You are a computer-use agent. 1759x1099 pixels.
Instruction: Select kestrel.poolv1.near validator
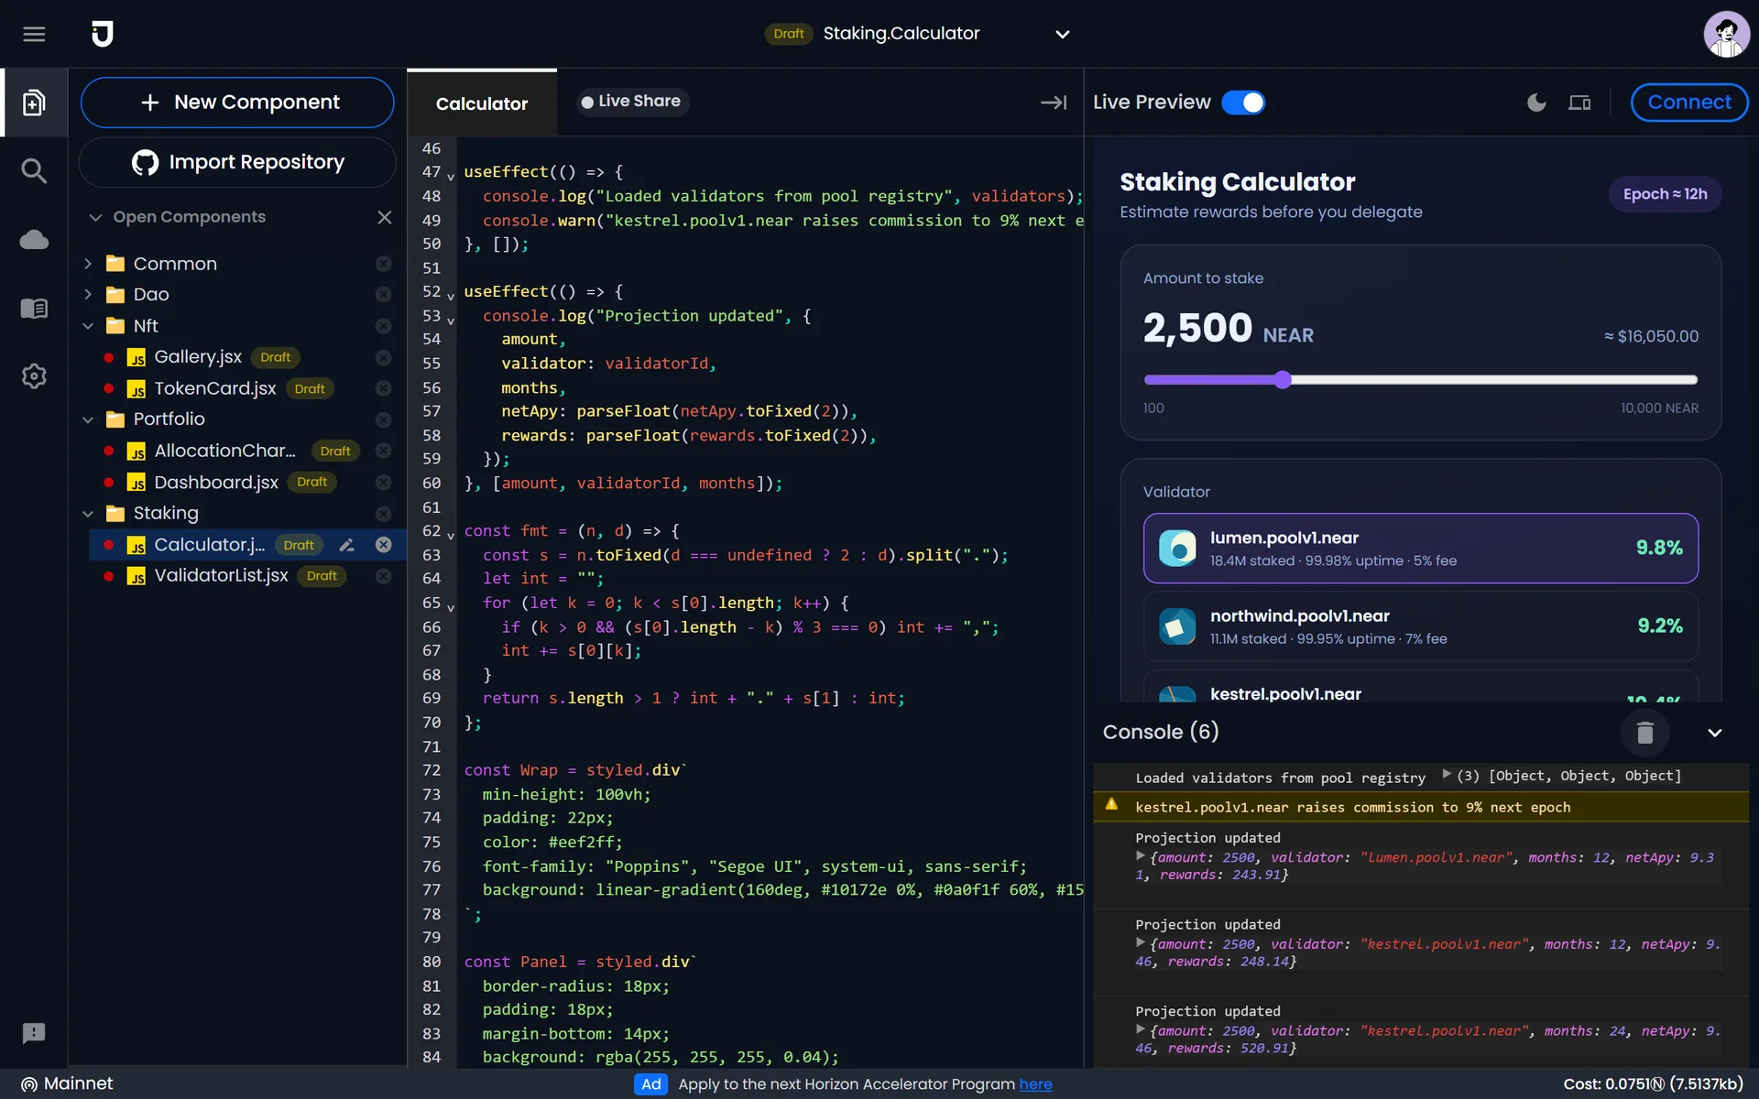tap(1420, 687)
